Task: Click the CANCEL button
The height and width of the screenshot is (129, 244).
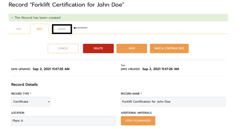Action: (63, 48)
